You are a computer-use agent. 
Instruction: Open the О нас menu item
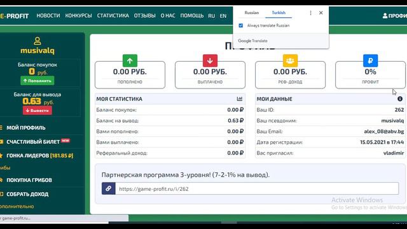click(x=168, y=15)
